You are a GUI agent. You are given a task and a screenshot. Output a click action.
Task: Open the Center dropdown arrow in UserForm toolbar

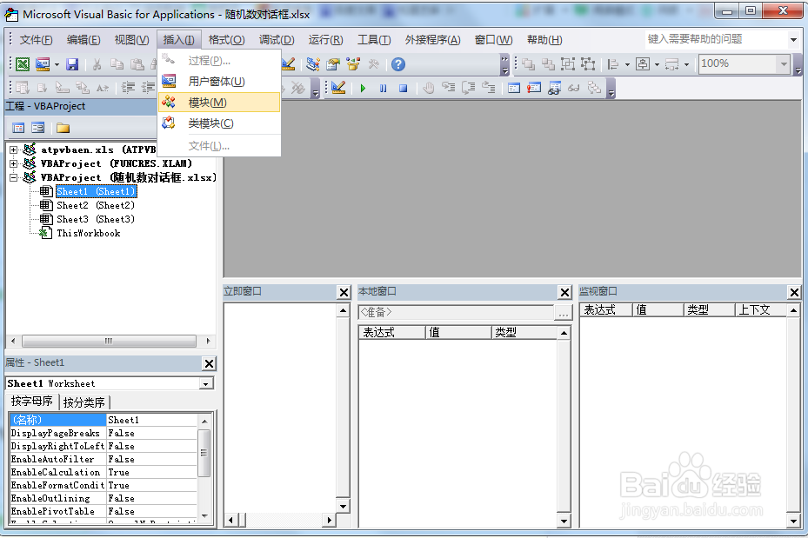(657, 65)
